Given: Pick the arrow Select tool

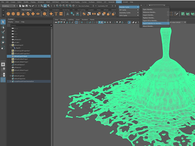Looking at the screenshot, I should click(x=3, y=22).
